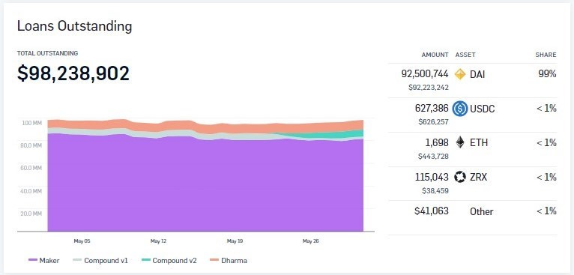Click the ETH asset icon
The width and height of the screenshot is (574, 275).
click(x=460, y=142)
